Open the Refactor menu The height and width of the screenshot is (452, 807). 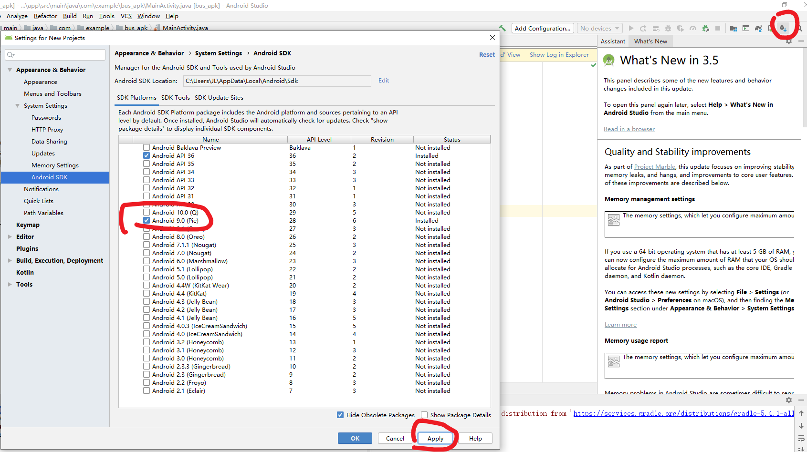pos(45,16)
